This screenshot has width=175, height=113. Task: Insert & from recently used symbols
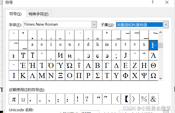153,99
